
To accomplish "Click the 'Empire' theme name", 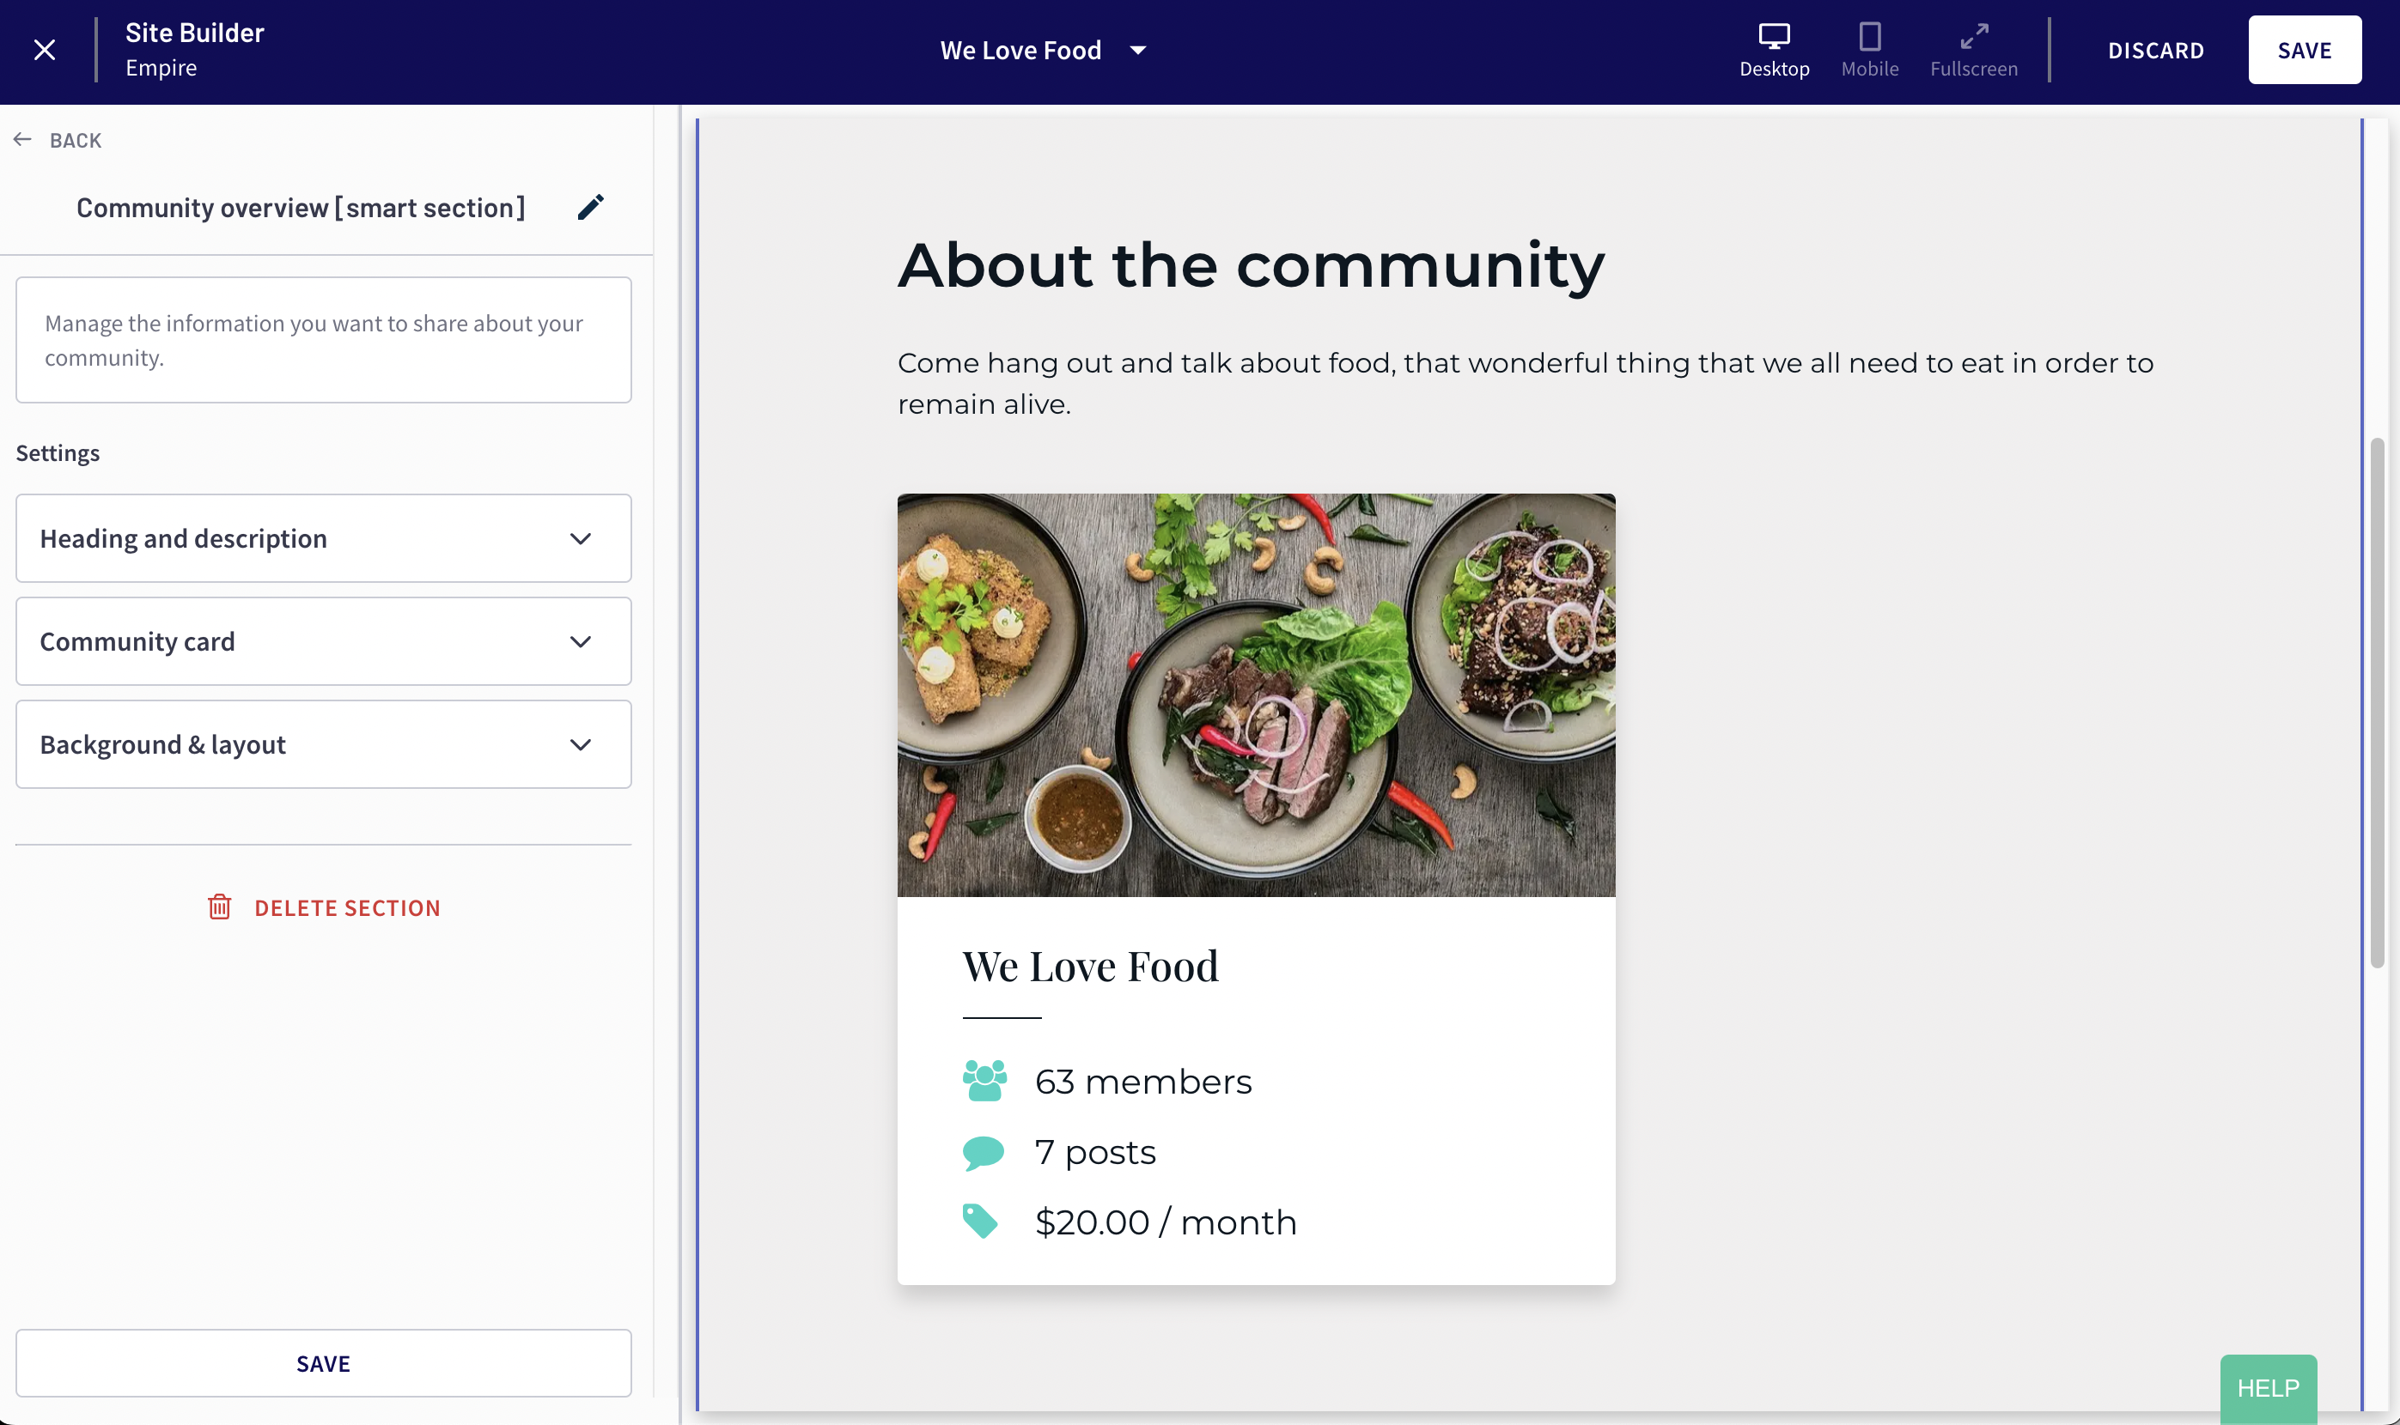I will (161, 67).
